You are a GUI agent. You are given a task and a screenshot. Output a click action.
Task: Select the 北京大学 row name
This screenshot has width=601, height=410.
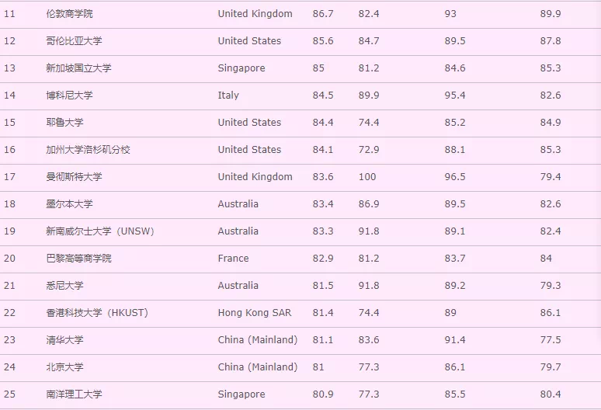[x=64, y=367]
